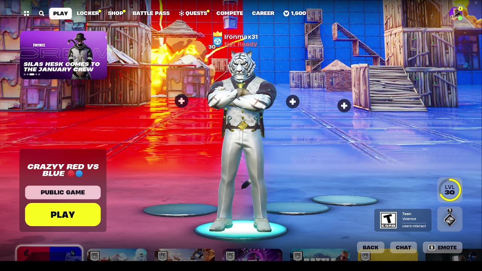Open the QUESTS tab
Image resolution: width=482 pixels, height=271 pixels.
click(193, 13)
